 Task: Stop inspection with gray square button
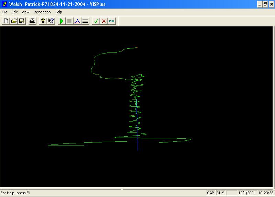click(x=69, y=21)
